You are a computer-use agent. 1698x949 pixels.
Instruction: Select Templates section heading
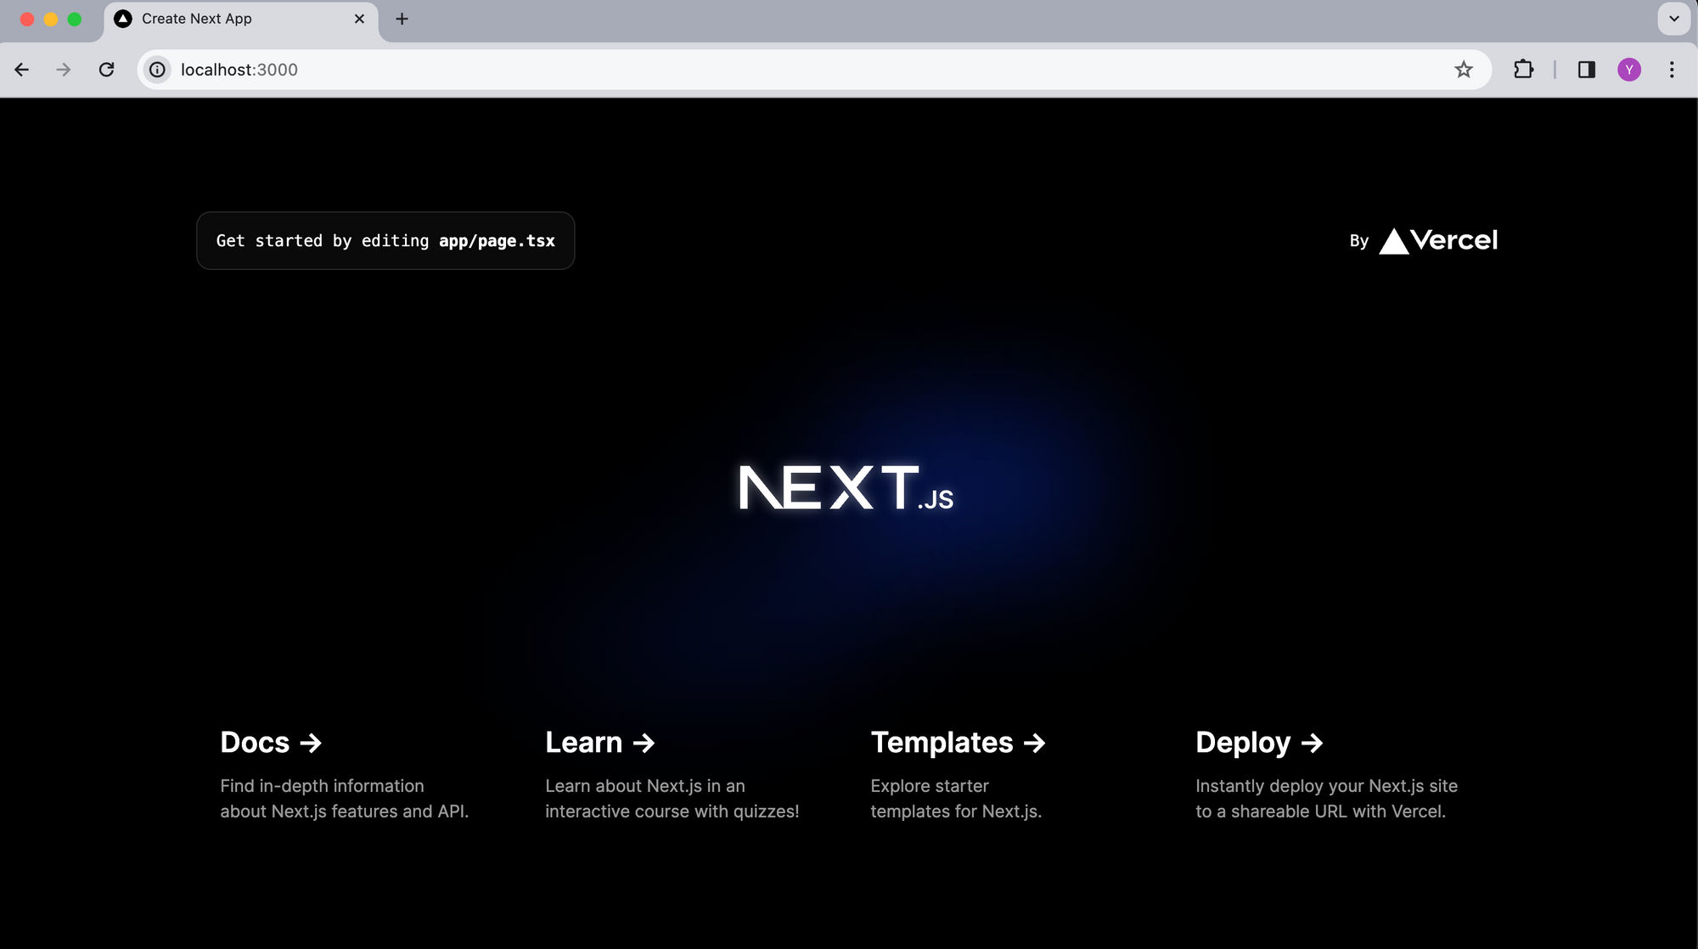pos(956,742)
